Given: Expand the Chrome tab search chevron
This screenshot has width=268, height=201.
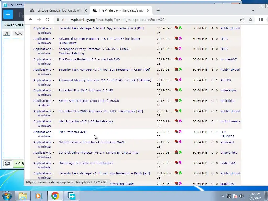Looking at the screenshot, I should [253, 10].
